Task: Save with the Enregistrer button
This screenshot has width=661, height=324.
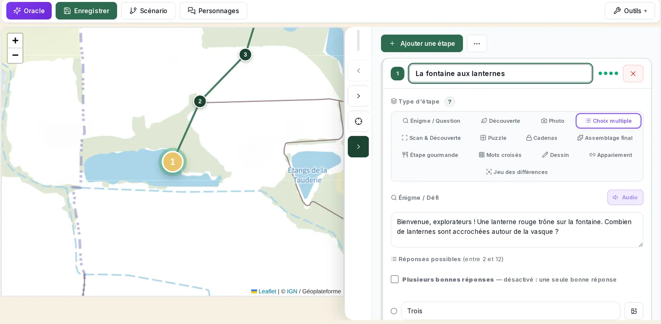Action: tap(86, 11)
